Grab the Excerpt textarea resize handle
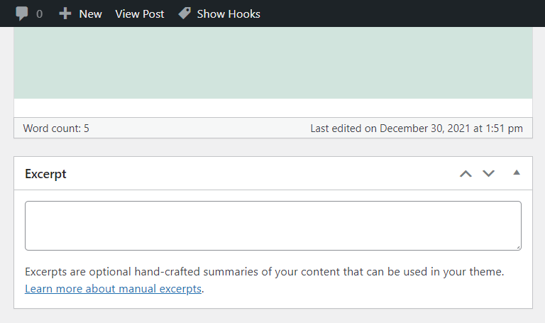The height and width of the screenshot is (323, 545). tap(518, 247)
